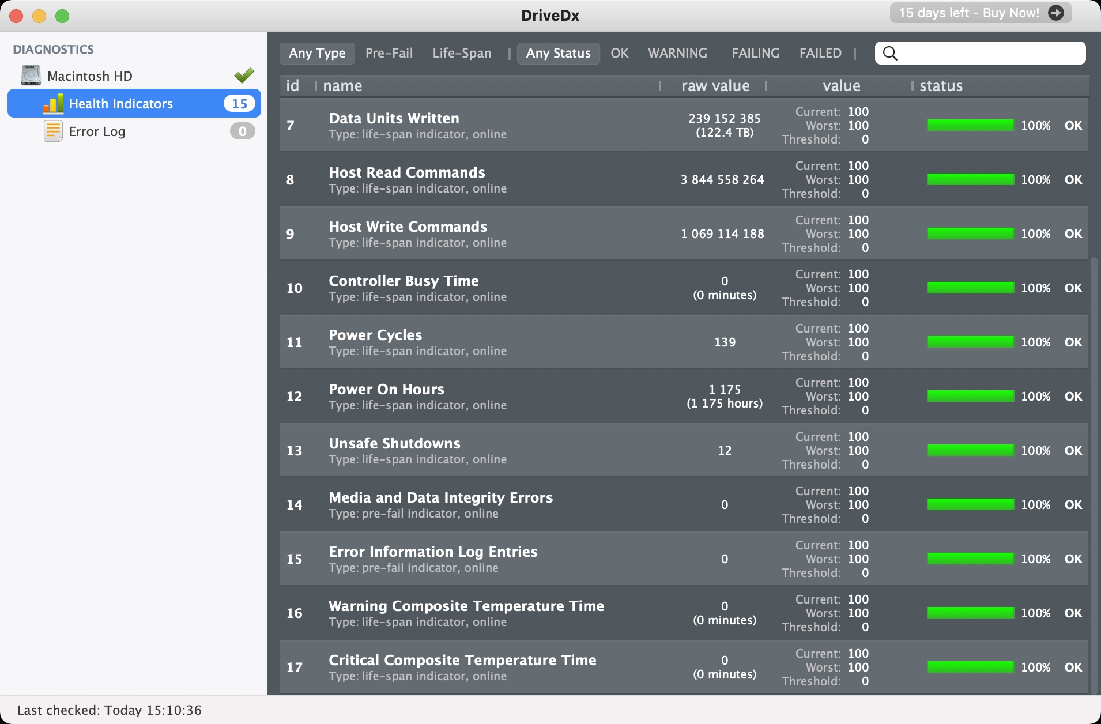1101x724 pixels.
Task: Click the id 14 cell
Action: coord(294,504)
